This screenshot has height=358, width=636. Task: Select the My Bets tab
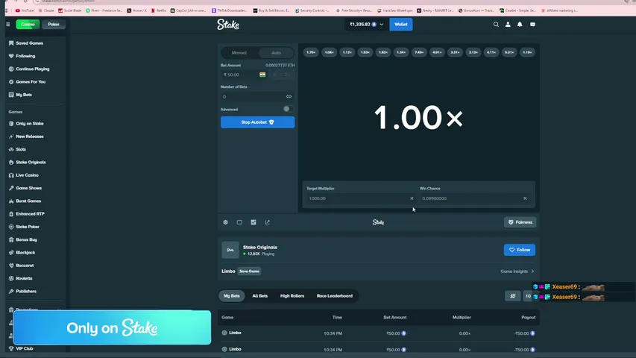tap(232, 296)
